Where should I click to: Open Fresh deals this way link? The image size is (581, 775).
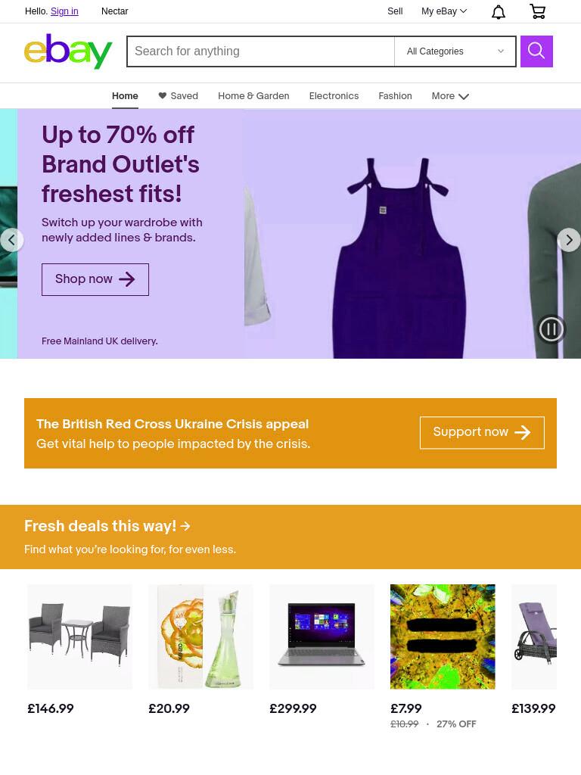107,526
